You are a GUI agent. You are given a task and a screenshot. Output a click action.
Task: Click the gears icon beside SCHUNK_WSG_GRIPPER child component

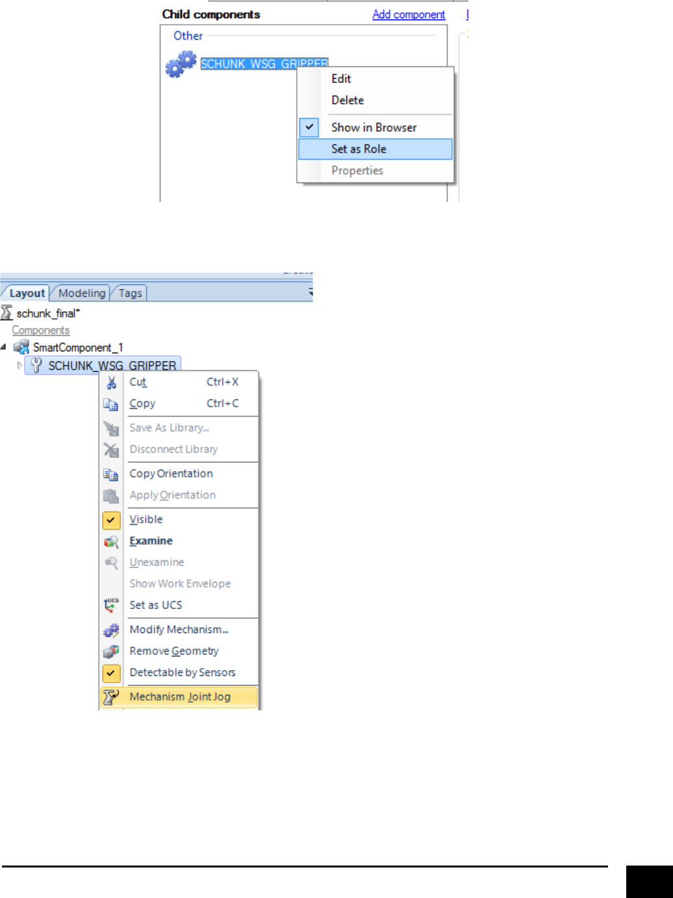(181, 65)
